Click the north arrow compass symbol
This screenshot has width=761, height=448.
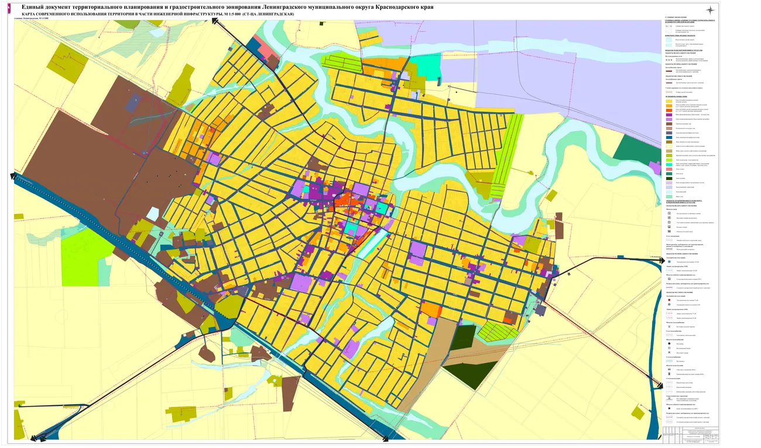pos(710,10)
